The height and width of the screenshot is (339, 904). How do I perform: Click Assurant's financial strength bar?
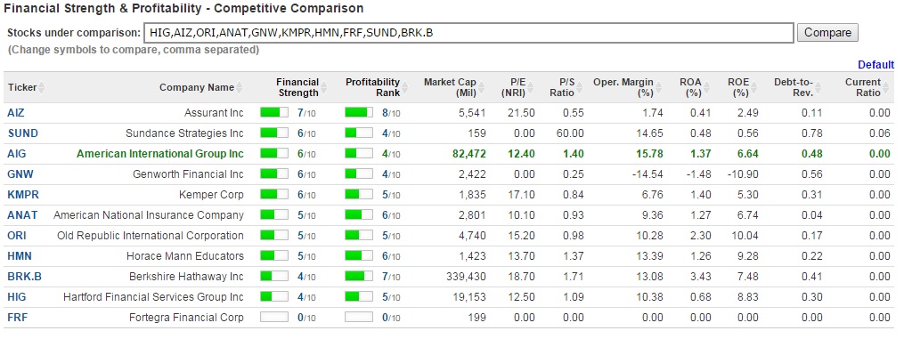point(273,113)
